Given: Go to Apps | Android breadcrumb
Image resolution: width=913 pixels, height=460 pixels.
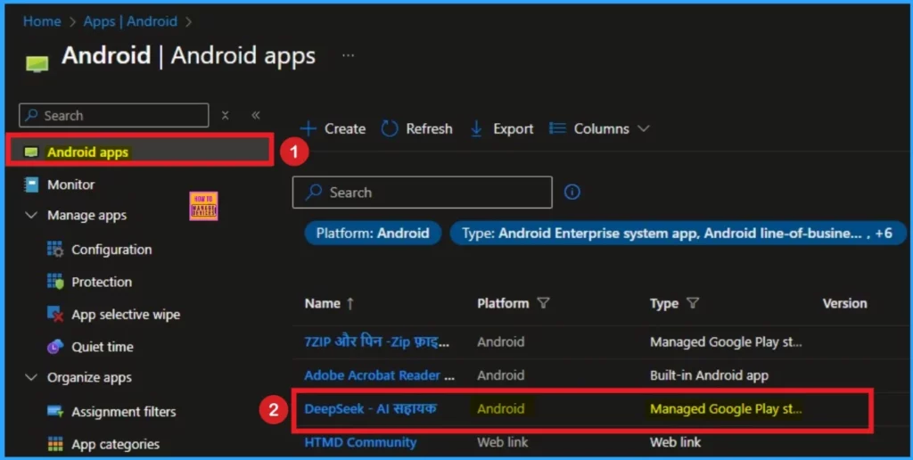Looking at the screenshot, I should coord(130,21).
